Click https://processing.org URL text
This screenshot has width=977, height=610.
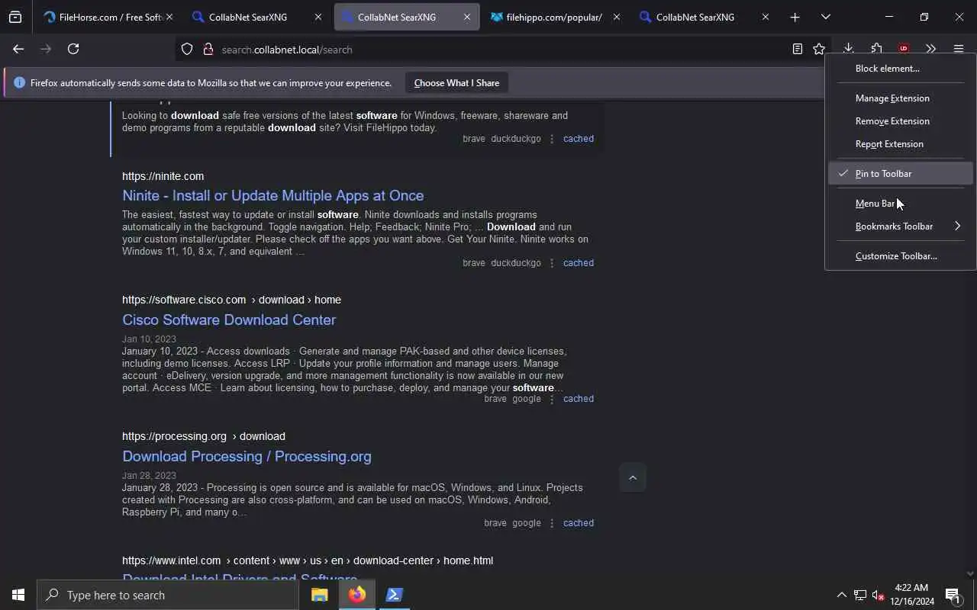pos(174,436)
